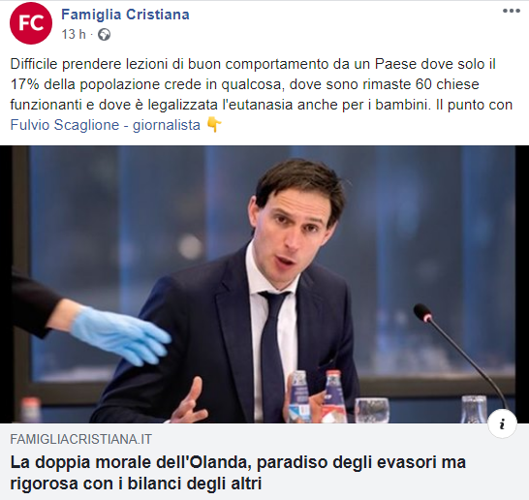Show link info with the round 'i' icon

502,423
